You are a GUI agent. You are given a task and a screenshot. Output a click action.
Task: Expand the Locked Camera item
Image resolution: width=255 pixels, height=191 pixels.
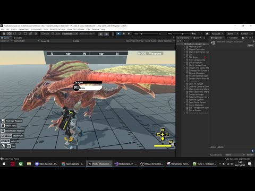184,86
